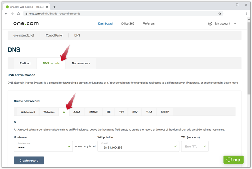Switch to the Name servers tab
The height and width of the screenshot is (169, 252).
81,63
